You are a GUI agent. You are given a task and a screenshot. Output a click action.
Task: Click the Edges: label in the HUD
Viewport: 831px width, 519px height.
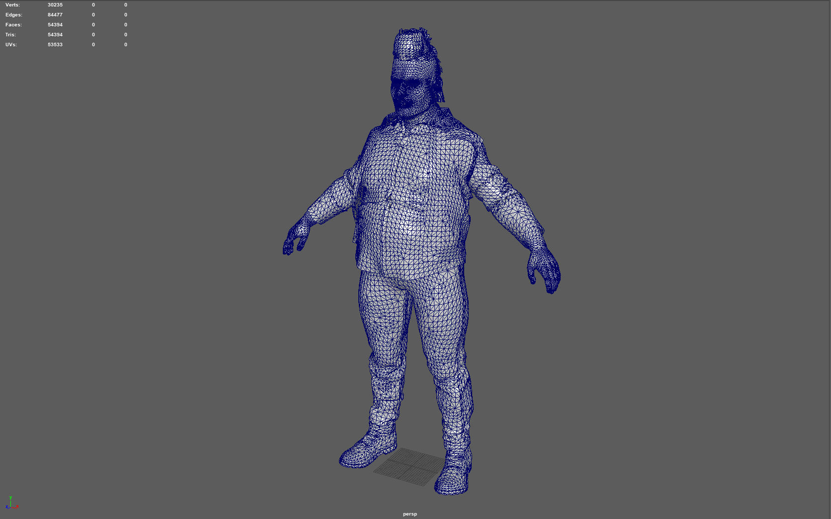click(x=14, y=15)
